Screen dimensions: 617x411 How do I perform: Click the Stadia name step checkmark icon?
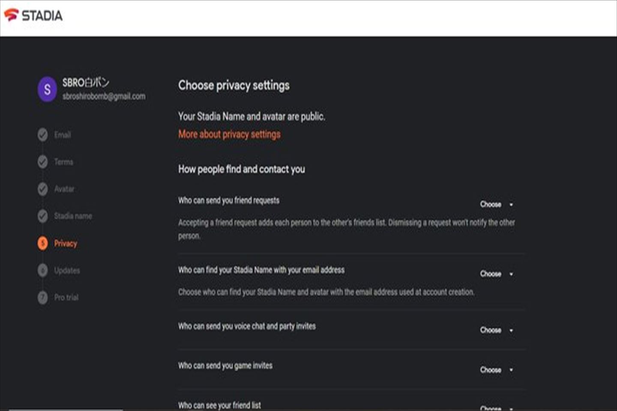click(42, 216)
